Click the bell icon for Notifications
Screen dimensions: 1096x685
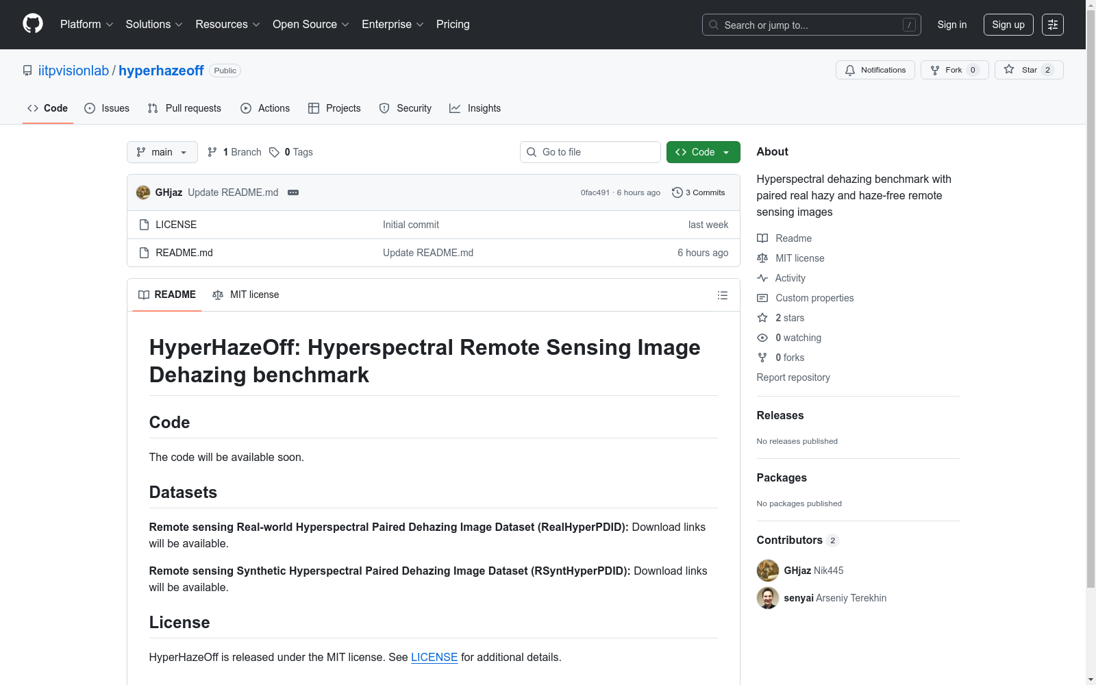click(850, 70)
